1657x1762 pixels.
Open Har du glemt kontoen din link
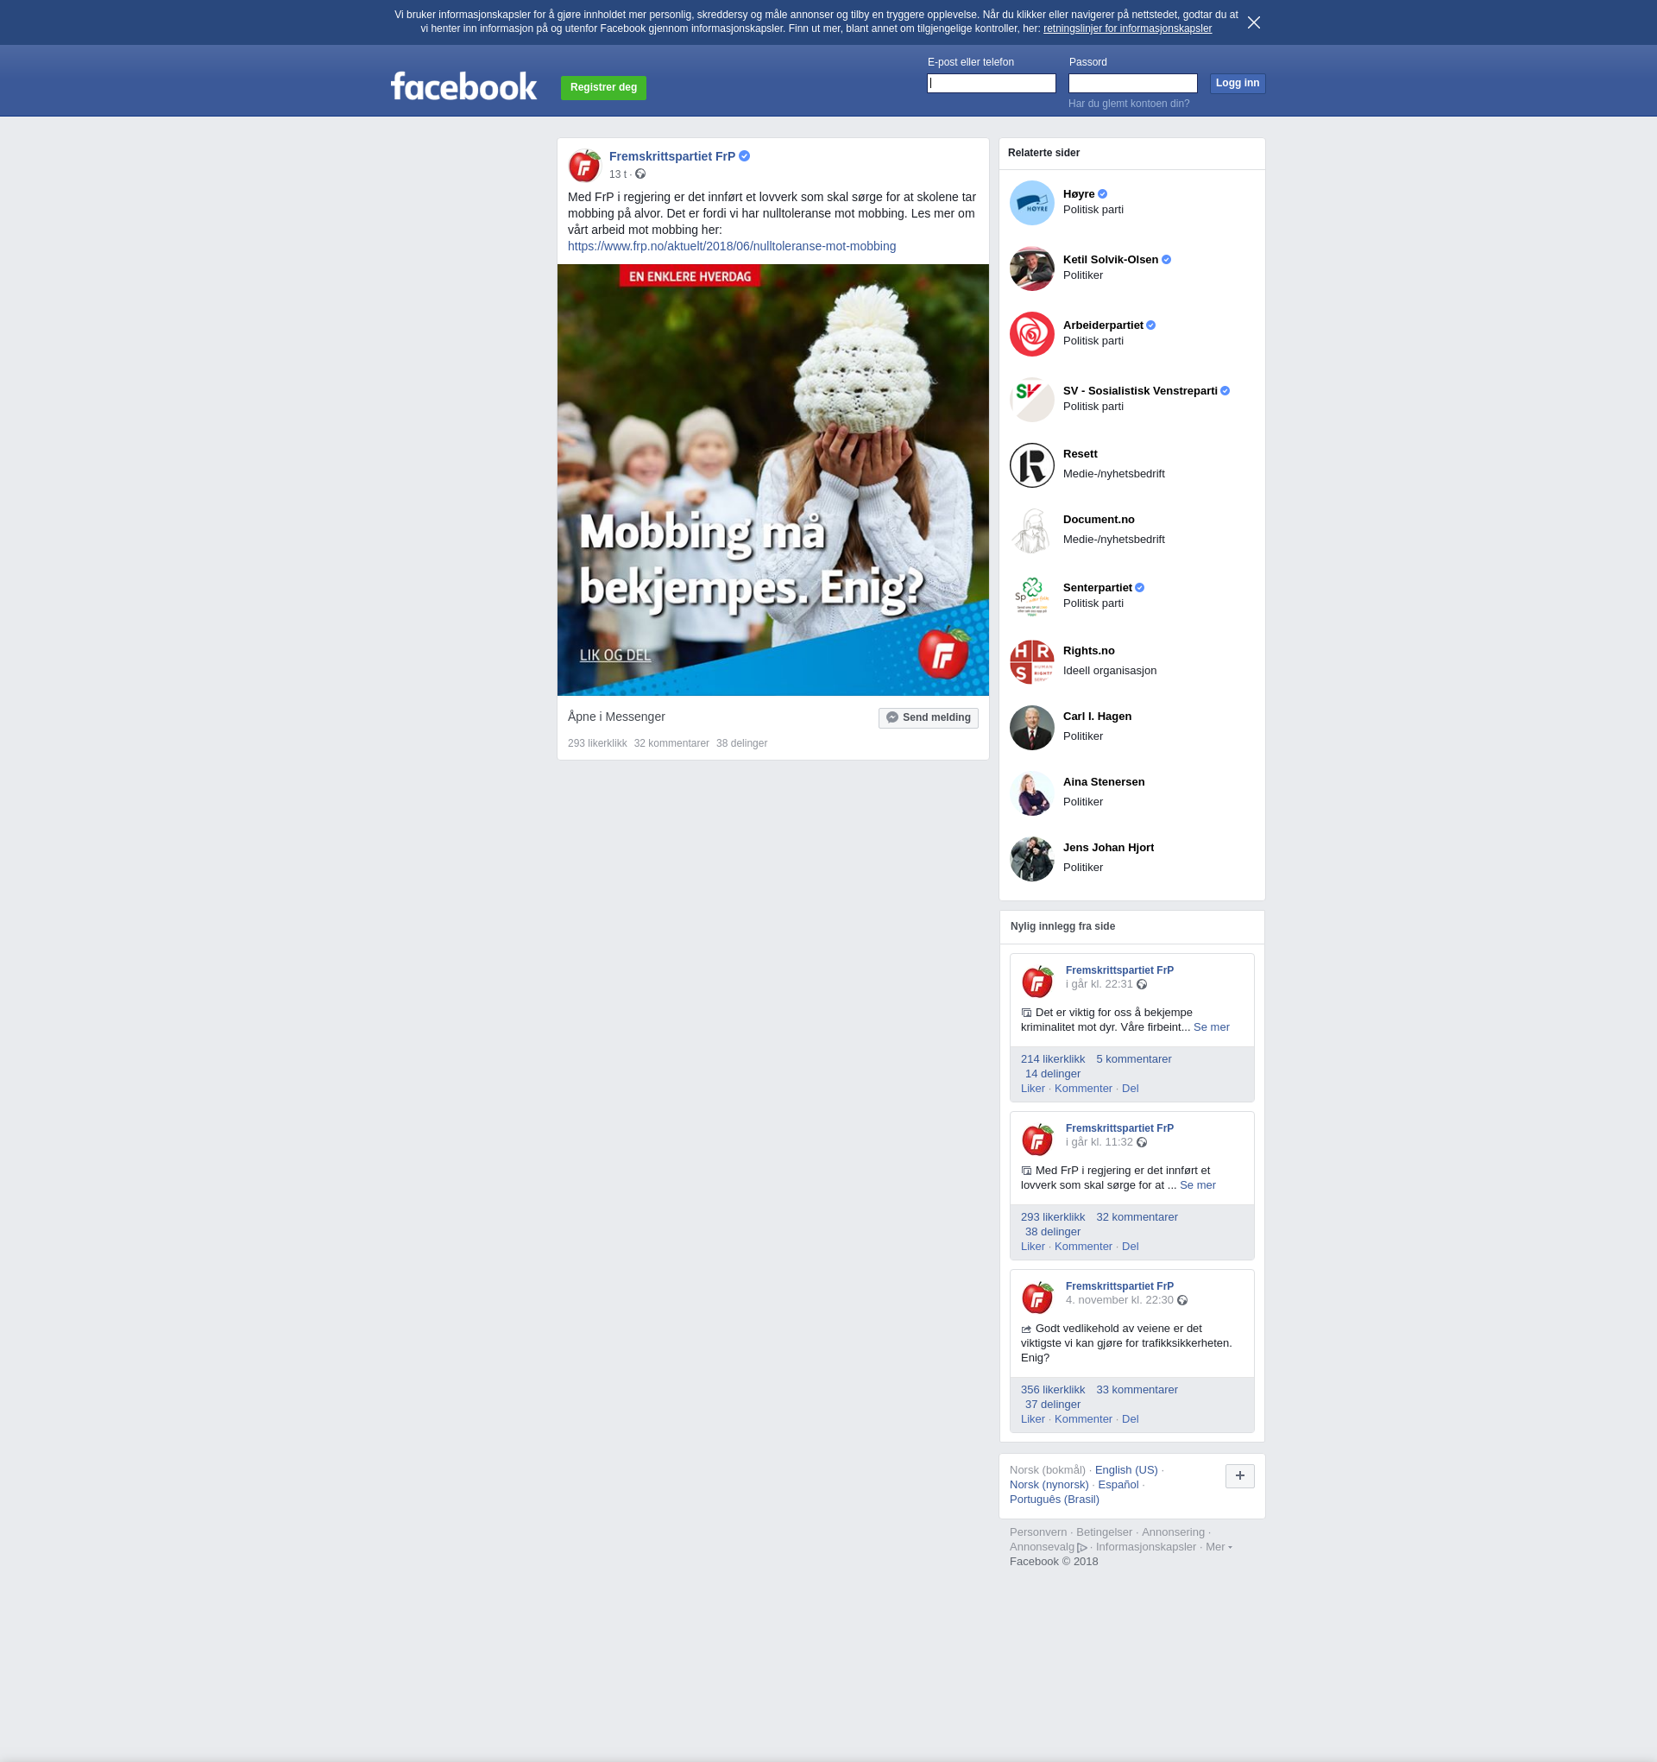click(1128, 104)
